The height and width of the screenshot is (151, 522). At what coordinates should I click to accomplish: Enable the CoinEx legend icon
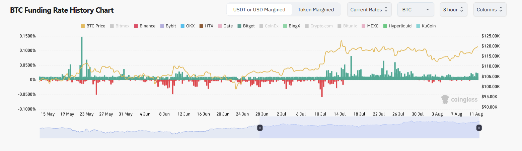[261, 26]
